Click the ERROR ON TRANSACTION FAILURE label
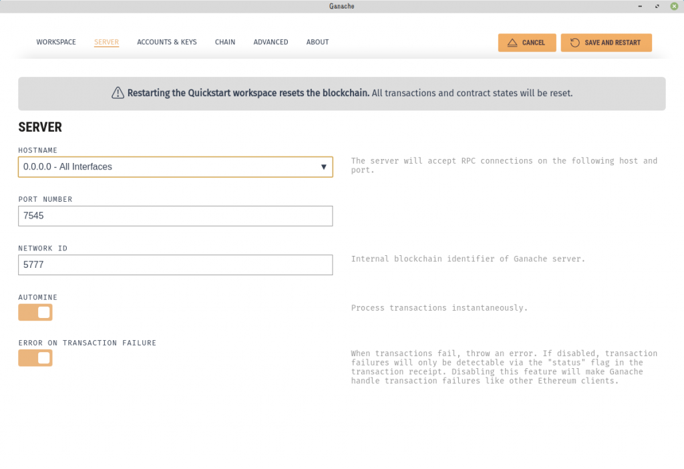The height and width of the screenshot is (469, 684). tap(88, 343)
